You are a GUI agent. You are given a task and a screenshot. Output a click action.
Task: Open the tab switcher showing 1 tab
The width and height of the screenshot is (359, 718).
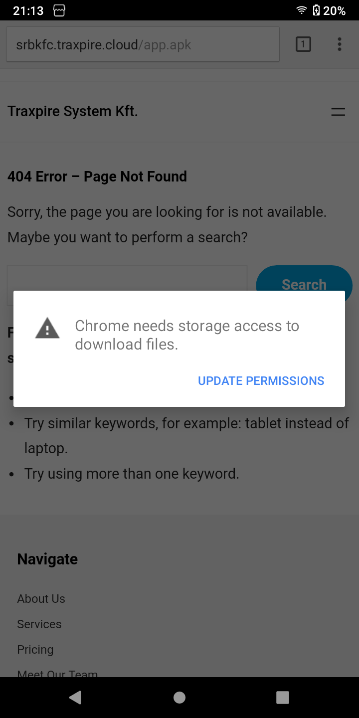pyautogui.click(x=303, y=44)
